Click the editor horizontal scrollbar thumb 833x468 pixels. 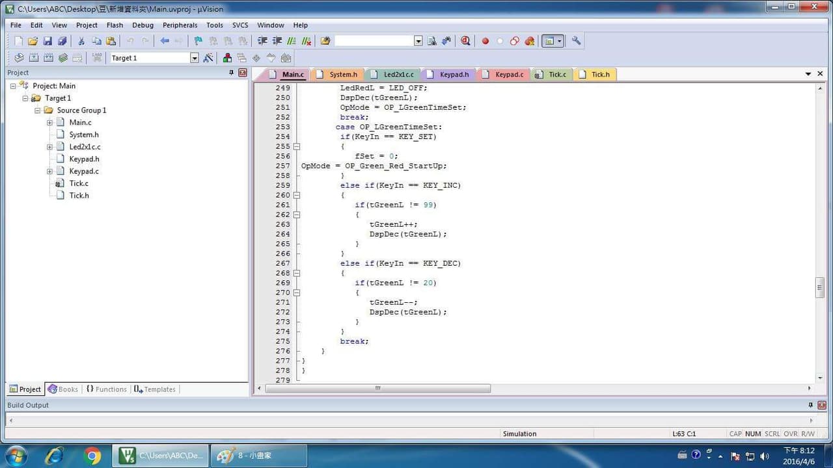click(377, 388)
